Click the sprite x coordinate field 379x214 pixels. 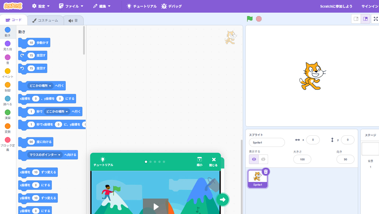313,140
